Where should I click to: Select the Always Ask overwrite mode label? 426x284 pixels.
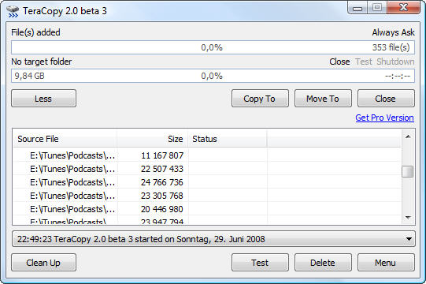click(393, 32)
